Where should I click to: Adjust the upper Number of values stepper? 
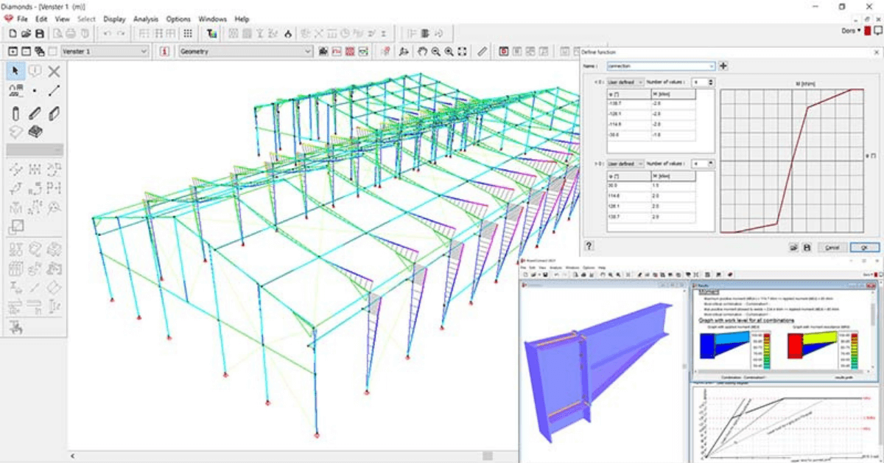(710, 82)
